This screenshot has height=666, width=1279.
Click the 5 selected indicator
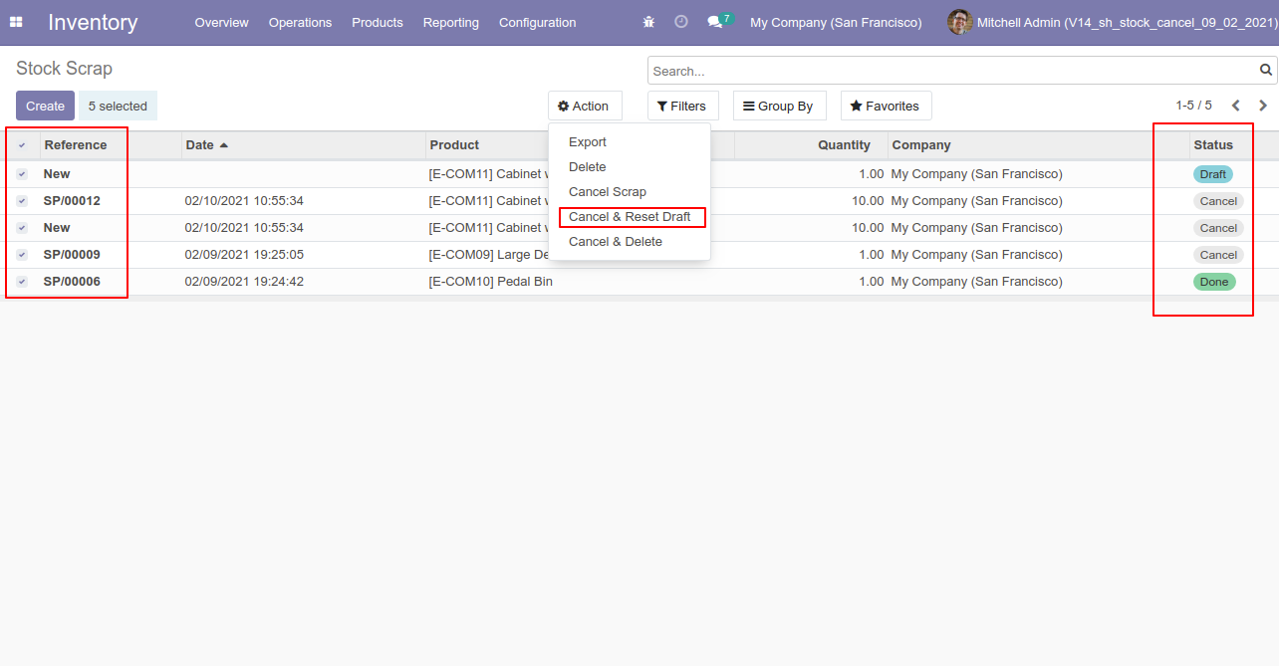coord(118,106)
